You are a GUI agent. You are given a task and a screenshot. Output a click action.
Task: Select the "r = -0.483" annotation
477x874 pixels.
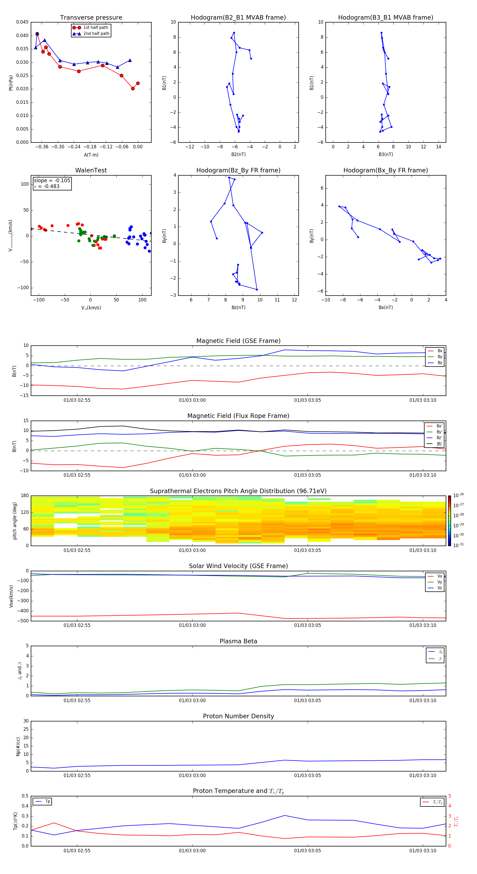pyautogui.click(x=47, y=186)
